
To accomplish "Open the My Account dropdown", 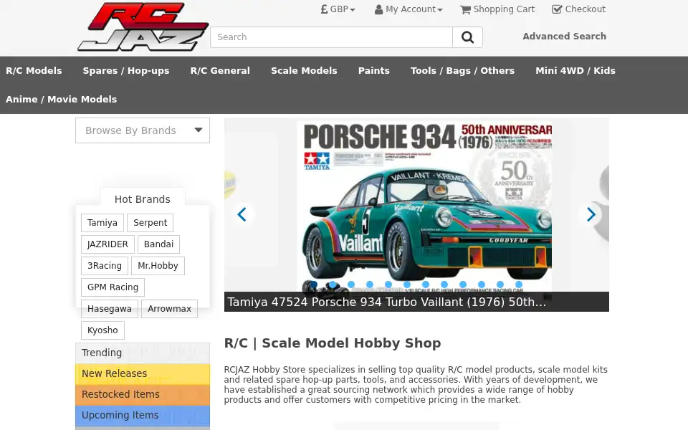I will tap(408, 9).
